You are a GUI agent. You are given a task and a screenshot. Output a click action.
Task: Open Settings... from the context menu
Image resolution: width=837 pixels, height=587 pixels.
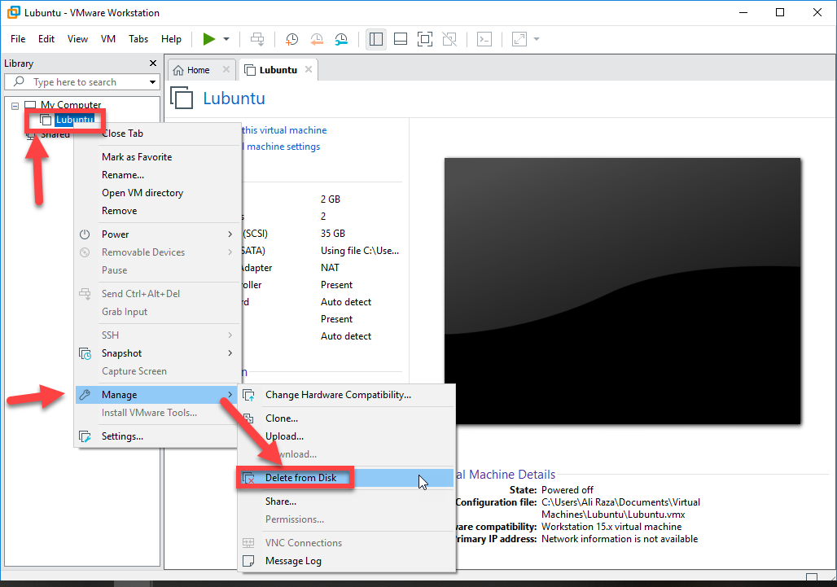[122, 436]
